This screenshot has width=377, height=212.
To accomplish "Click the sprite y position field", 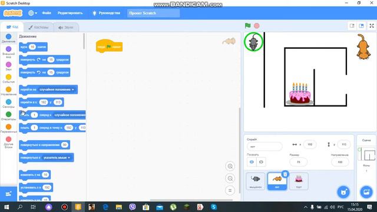I will point(344,144).
